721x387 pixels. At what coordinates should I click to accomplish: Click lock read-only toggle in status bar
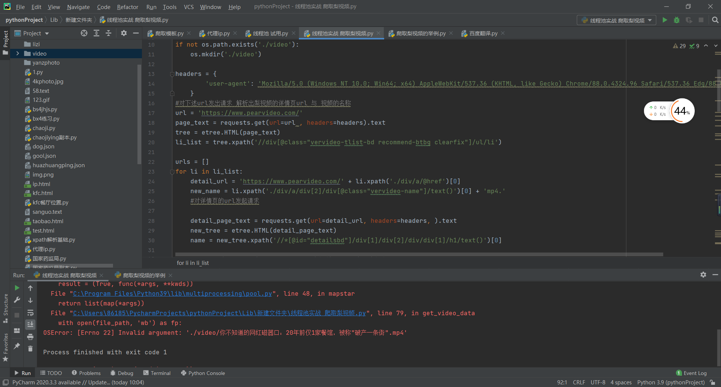click(x=712, y=382)
